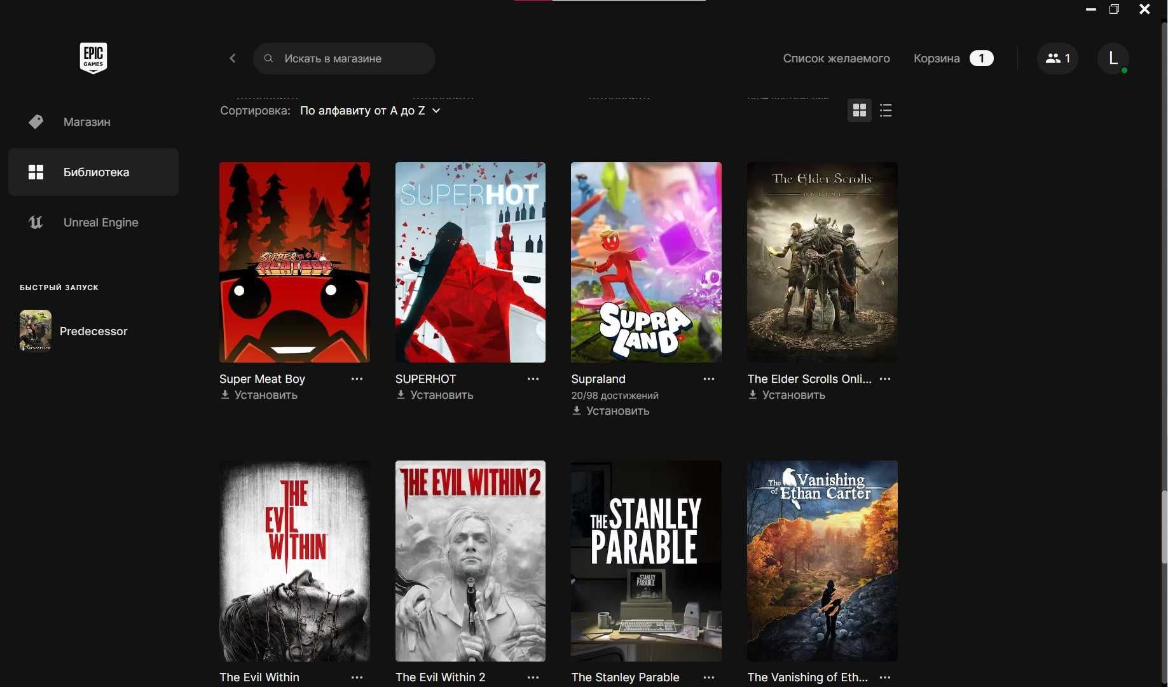The image size is (1168, 687).
Task: Click download icon under Super Meat Boy
Action: 224,395
